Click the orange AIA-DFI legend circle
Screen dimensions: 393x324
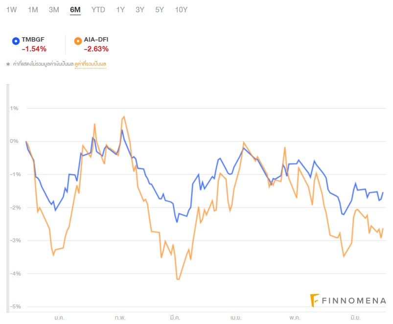tap(78, 41)
